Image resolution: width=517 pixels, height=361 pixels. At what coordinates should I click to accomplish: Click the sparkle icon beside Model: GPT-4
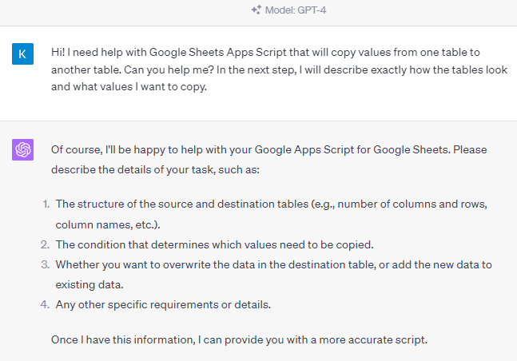(x=257, y=10)
